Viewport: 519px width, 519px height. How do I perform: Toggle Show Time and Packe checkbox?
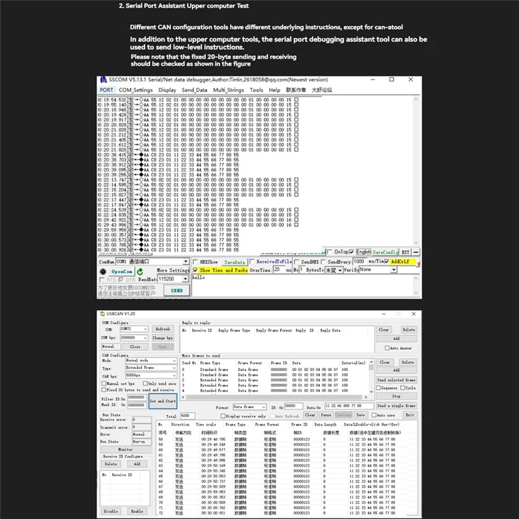click(195, 270)
